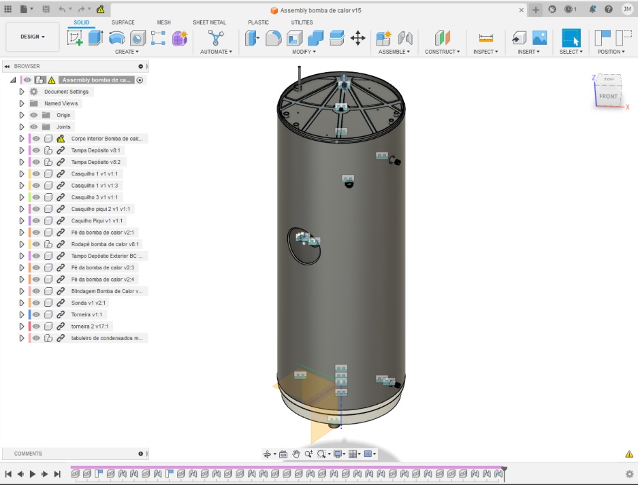Image resolution: width=638 pixels, height=485 pixels.
Task: Activate the Pan hand tool
Action: click(x=296, y=454)
